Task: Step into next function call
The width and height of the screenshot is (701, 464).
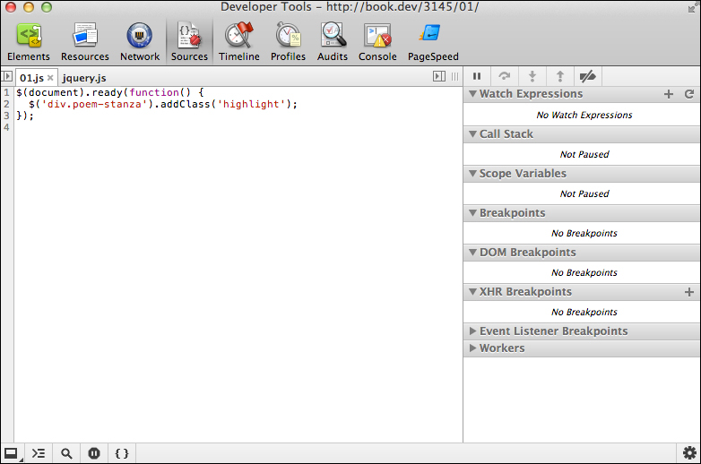Action: tap(532, 76)
